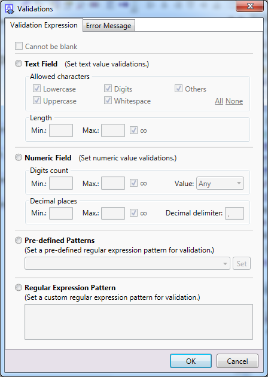Click the Cancel button
Image resolution: width=268 pixels, height=377 pixels.
click(237, 361)
